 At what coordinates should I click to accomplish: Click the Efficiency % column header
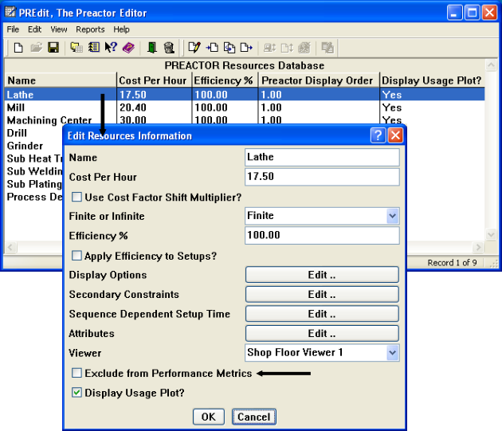point(225,80)
